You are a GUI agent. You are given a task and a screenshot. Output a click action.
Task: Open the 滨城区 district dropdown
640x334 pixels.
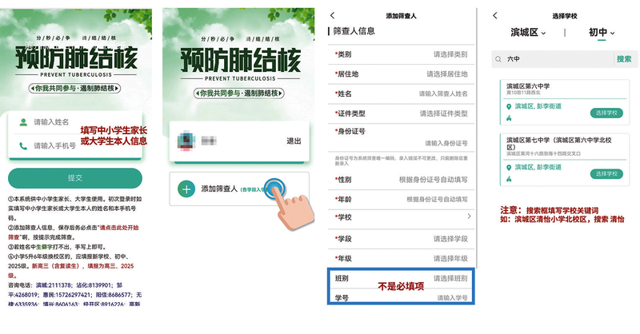[528, 33]
